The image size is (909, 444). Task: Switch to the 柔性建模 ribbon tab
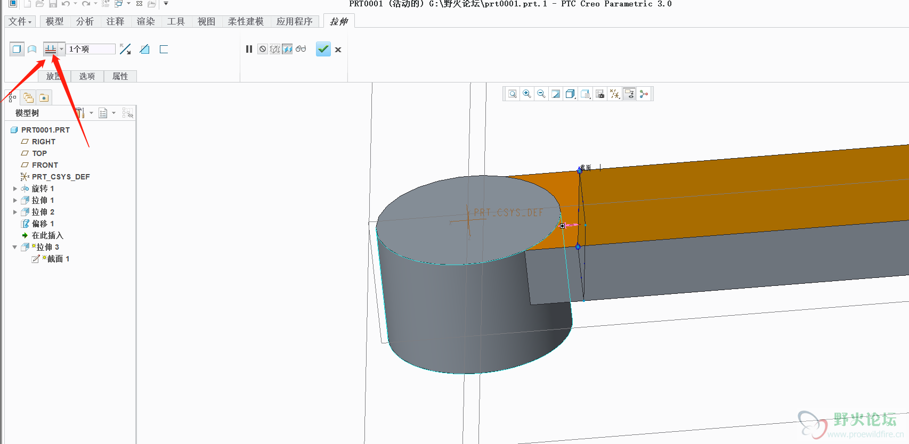246,21
